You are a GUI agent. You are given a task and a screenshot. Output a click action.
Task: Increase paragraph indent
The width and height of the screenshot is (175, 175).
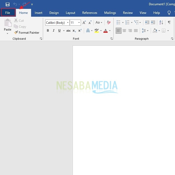[x=153, y=22]
